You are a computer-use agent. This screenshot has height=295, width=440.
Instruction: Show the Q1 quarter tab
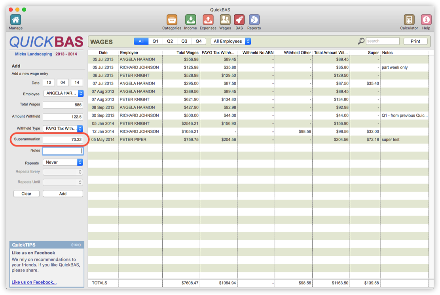[x=156, y=42]
